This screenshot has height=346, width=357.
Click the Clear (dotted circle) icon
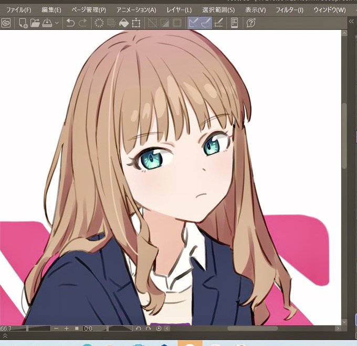pyautogui.click(x=99, y=23)
